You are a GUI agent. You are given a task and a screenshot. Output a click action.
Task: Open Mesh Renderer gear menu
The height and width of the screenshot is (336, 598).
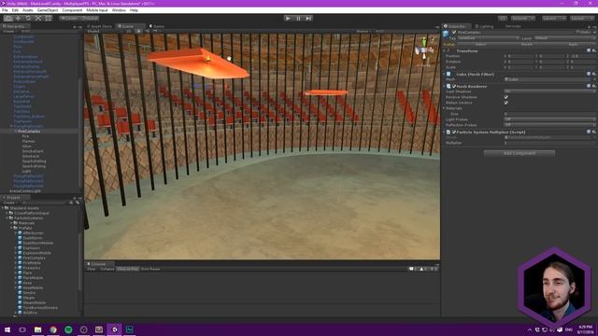[x=594, y=87]
